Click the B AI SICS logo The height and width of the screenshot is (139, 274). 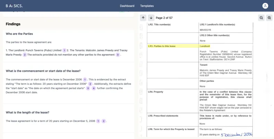pyautogui.click(x=14, y=6)
